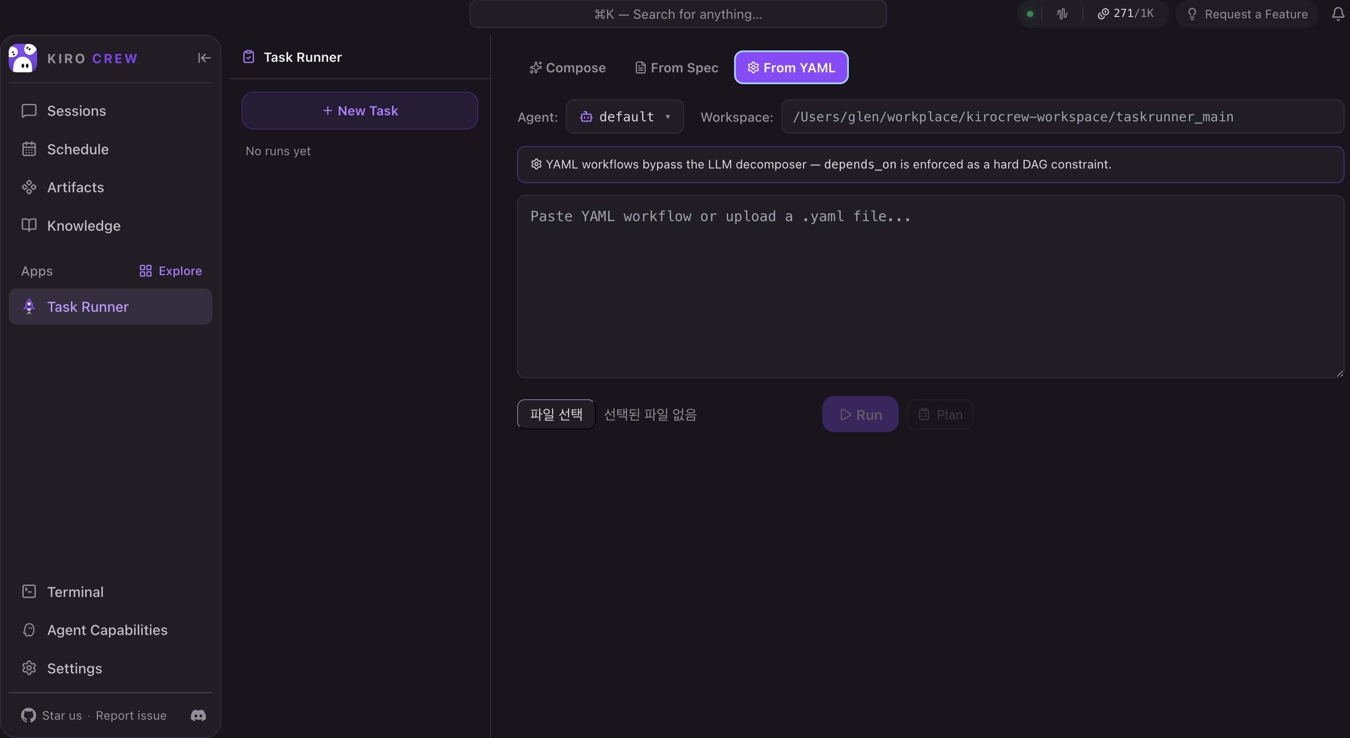The width and height of the screenshot is (1350, 738).
Task: Open the Terminal page
Action: 111,592
